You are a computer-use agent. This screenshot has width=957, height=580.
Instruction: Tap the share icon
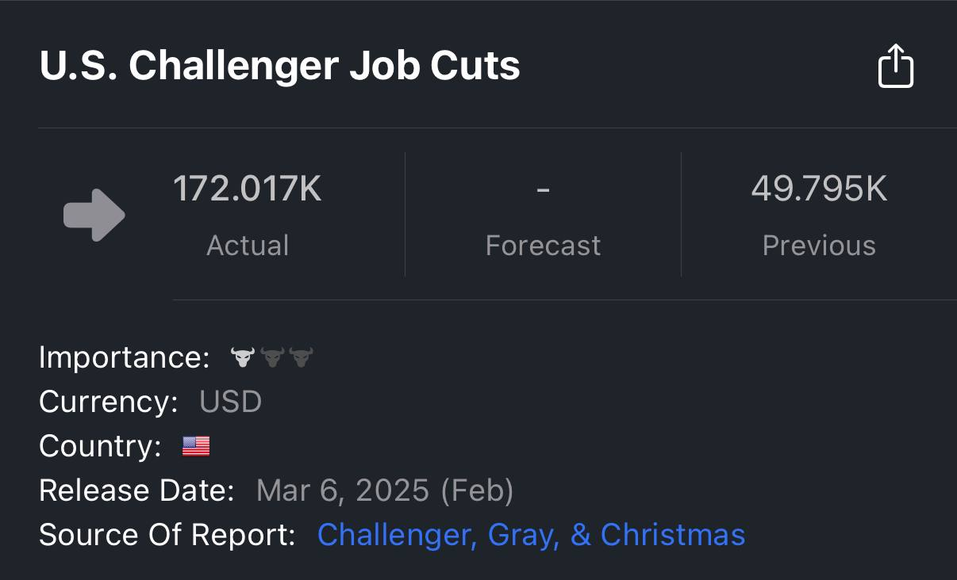point(896,66)
